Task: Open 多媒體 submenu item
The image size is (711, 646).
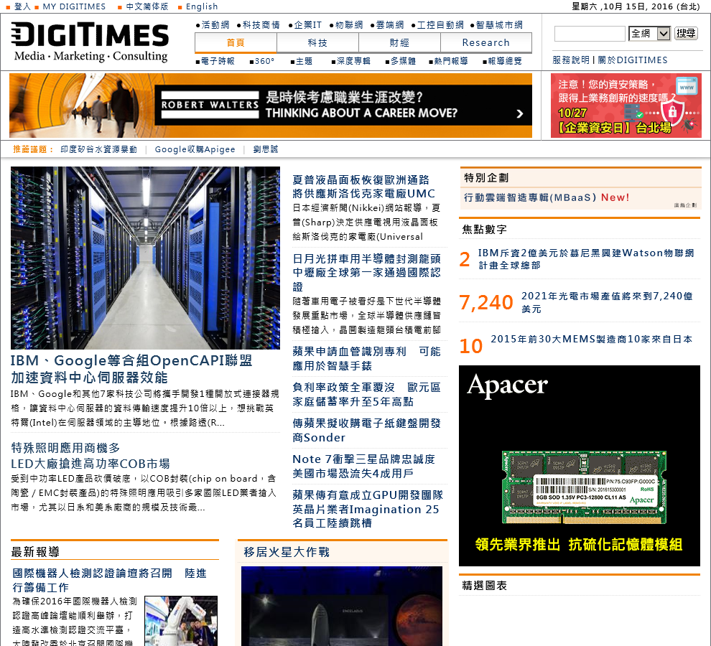Action: pyautogui.click(x=403, y=61)
